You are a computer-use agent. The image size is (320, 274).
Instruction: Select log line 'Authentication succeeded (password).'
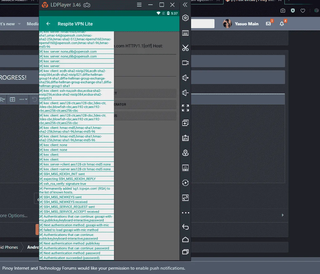[x=76, y=258]
